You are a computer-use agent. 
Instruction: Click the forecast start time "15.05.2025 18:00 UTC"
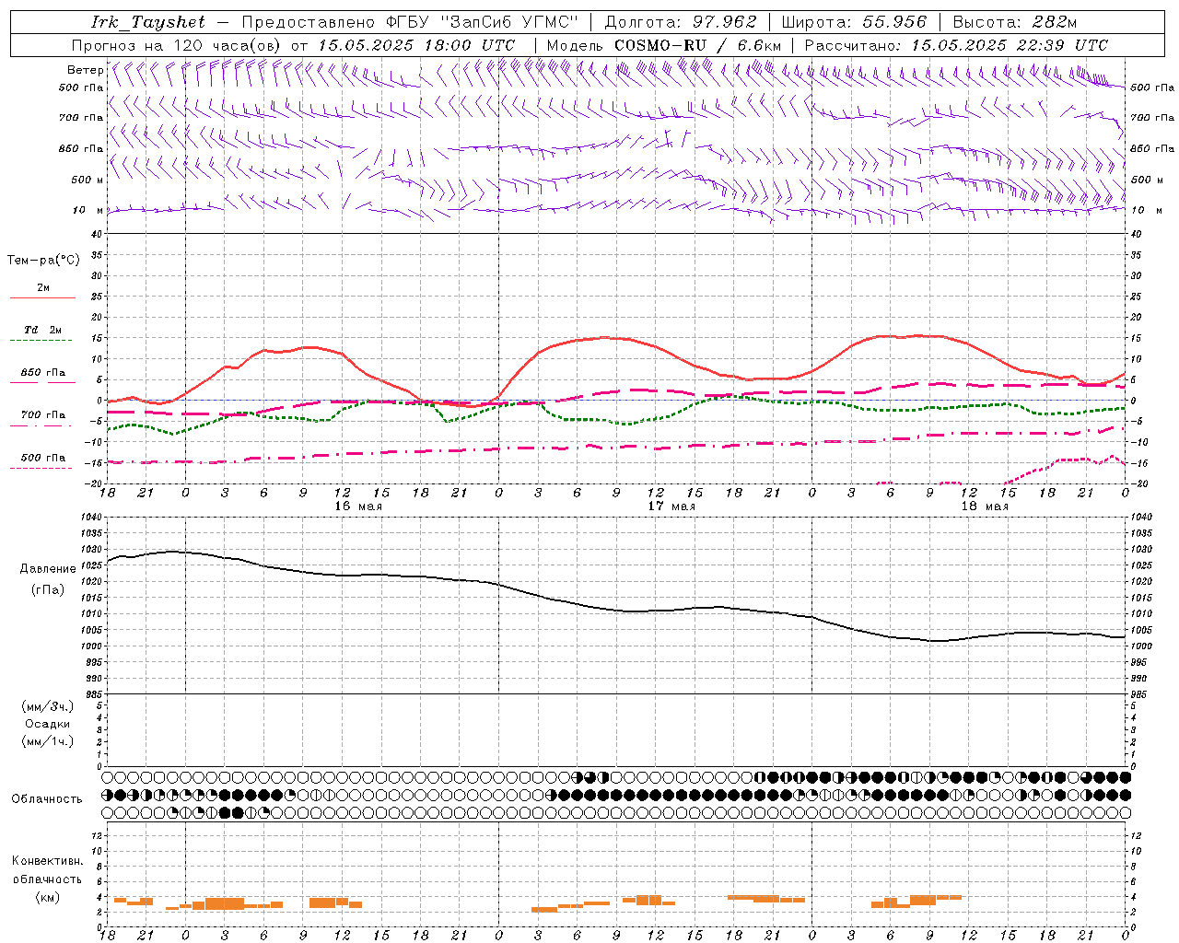(x=416, y=45)
